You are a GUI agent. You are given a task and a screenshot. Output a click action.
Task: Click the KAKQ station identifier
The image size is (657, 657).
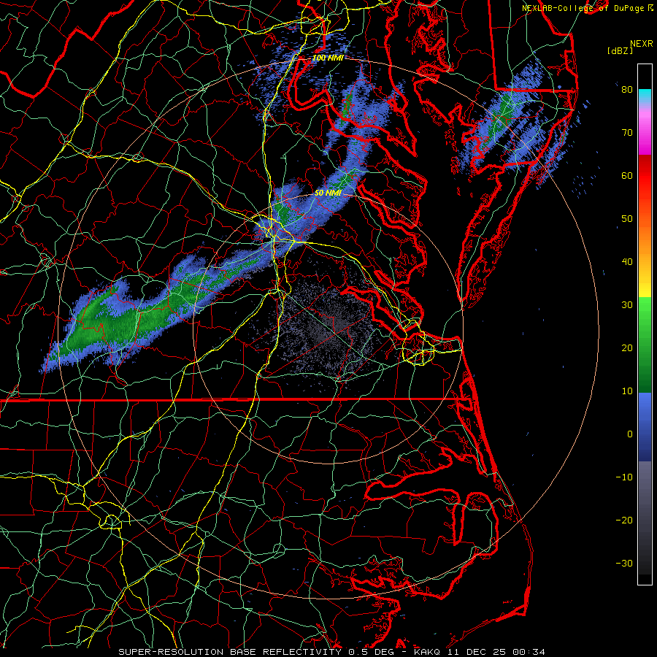[427, 652]
